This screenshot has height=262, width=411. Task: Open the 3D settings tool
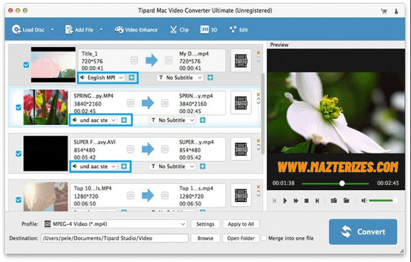(208, 29)
